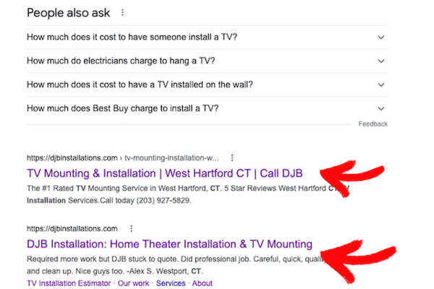The width and height of the screenshot is (434, 289).
Task: Click the snippet text 'Call today (203) 927-5829'
Action: tap(145, 201)
